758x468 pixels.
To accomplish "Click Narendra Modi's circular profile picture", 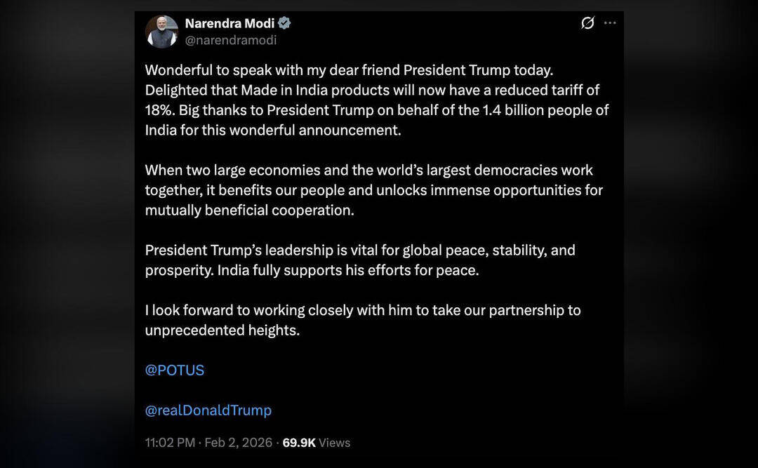I will [x=162, y=32].
